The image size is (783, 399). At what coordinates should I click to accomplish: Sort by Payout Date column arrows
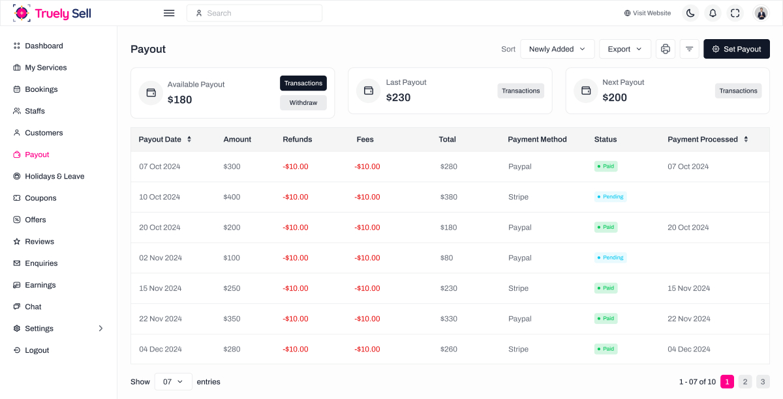(x=189, y=139)
